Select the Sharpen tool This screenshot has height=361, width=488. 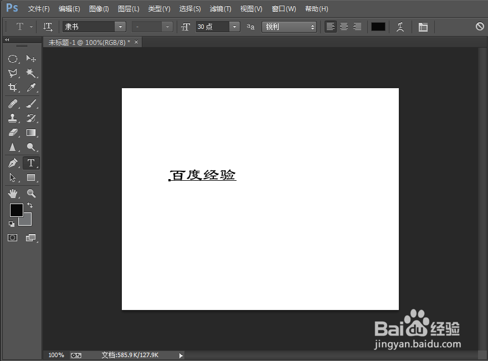point(12,147)
